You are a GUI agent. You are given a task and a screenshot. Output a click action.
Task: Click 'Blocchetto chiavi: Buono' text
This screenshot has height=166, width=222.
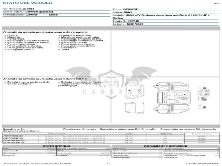point(21,131)
